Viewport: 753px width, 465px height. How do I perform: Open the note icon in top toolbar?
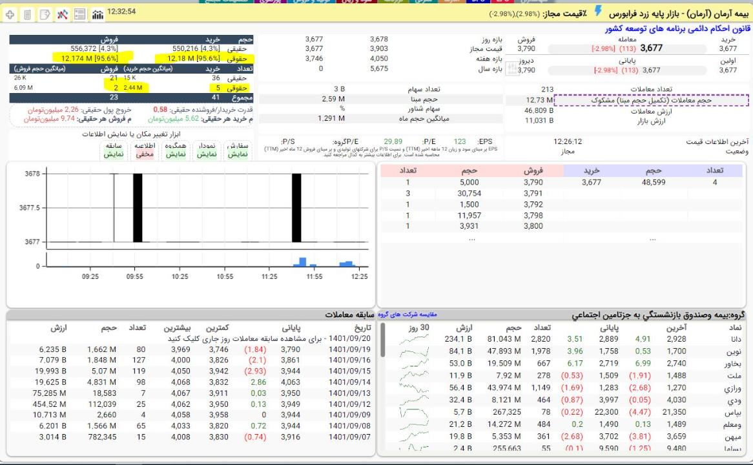45,14
